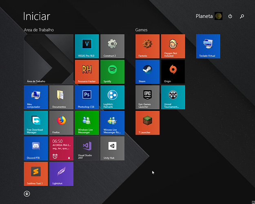255x204 pixels.
Task: Click the power options button
Action: pyautogui.click(x=230, y=16)
